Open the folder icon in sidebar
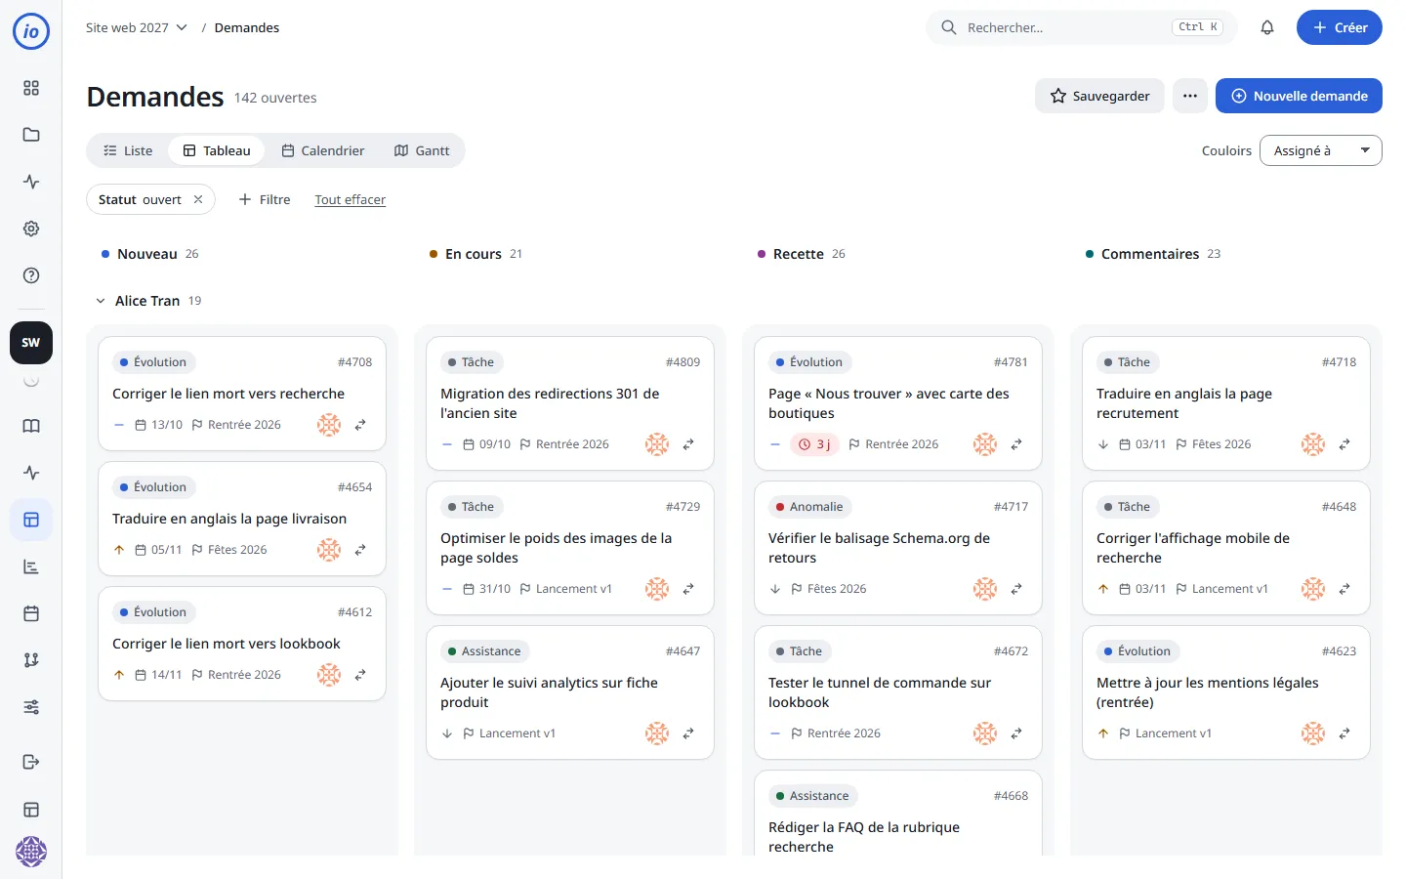The height and width of the screenshot is (879, 1406). coord(31,135)
